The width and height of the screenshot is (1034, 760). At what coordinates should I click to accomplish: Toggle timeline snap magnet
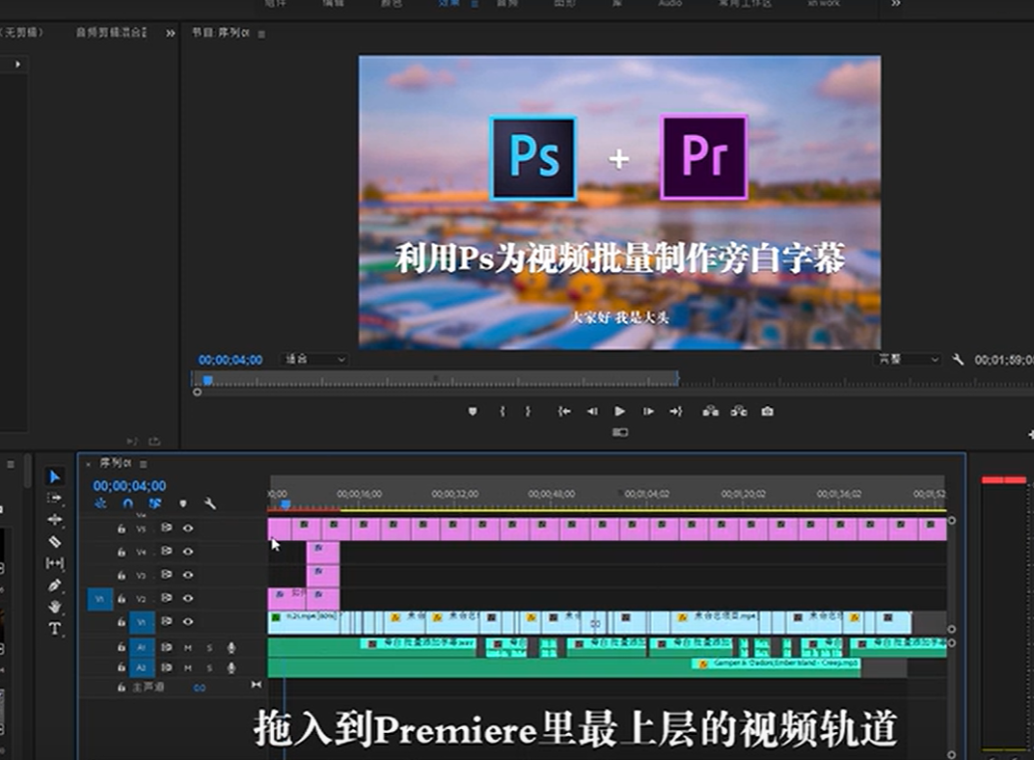click(x=128, y=503)
